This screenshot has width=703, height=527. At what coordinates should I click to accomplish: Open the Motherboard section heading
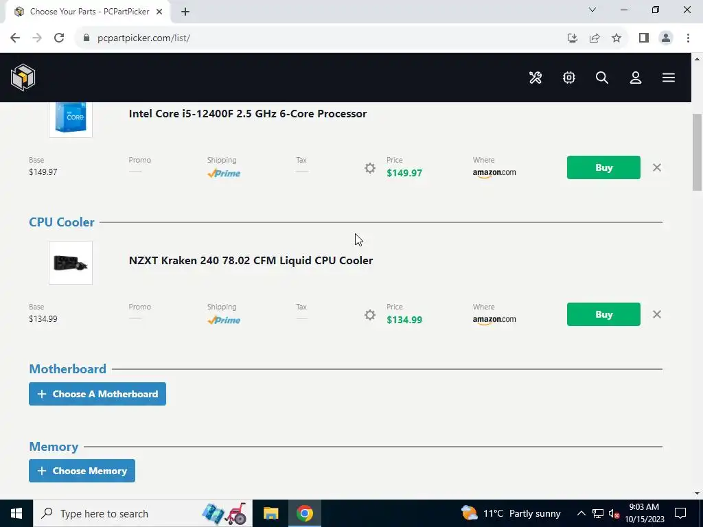click(x=68, y=368)
